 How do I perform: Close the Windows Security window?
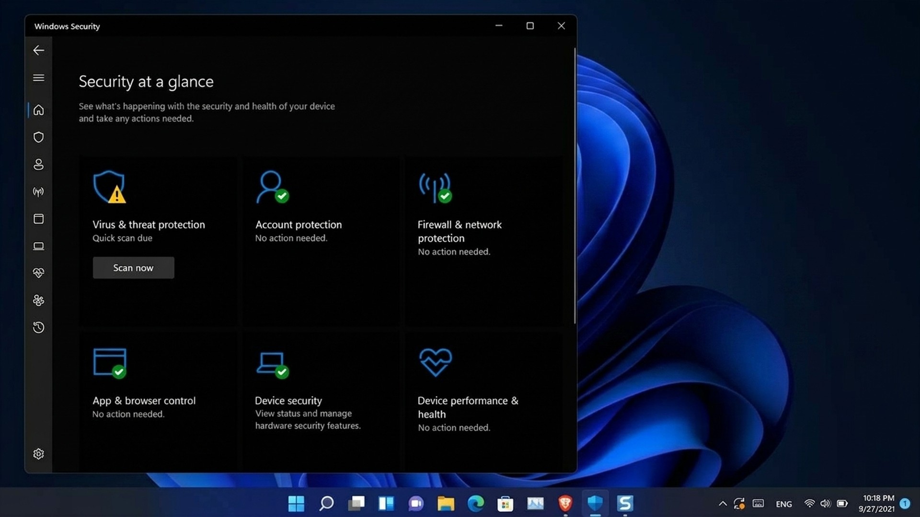point(561,26)
